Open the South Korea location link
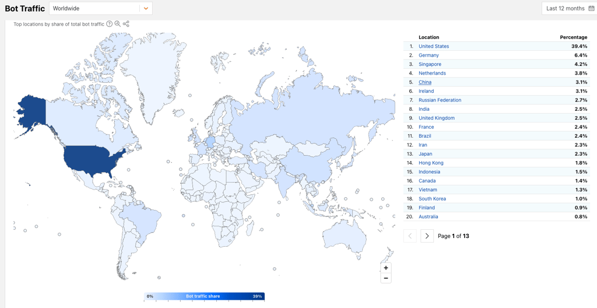 (432, 198)
